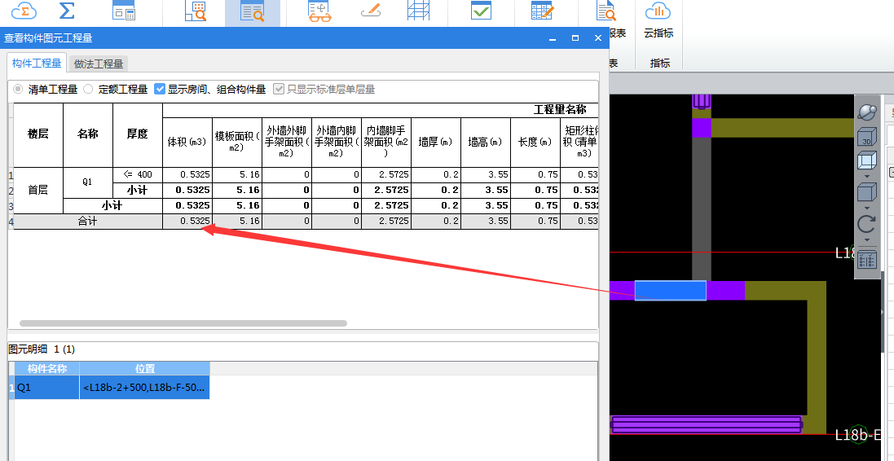Click the Sigma summary calculate icon
This screenshot has width=894, height=461.
tap(68, 11)
